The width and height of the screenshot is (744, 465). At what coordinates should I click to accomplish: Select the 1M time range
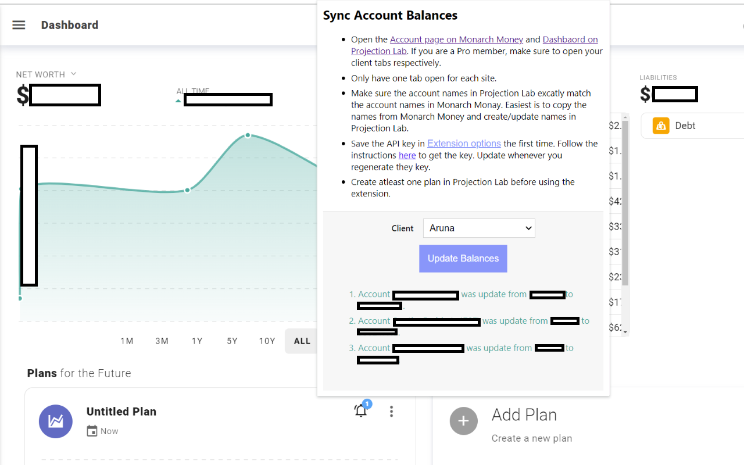[x=127, y=341]
